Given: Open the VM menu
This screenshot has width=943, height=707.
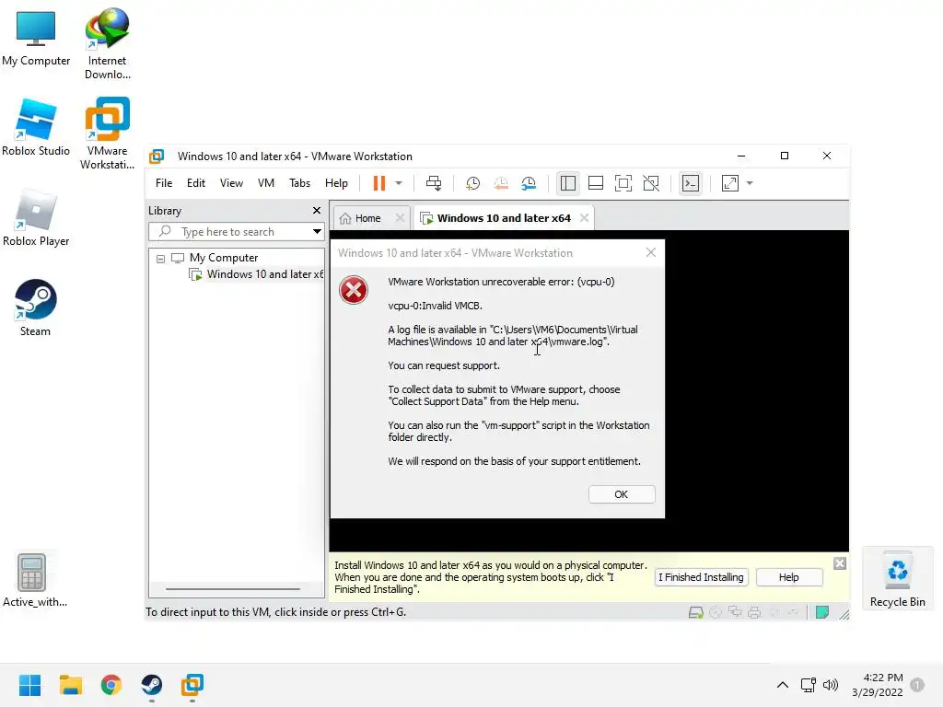Looking at the screenshot, I should tap(266, 183).
